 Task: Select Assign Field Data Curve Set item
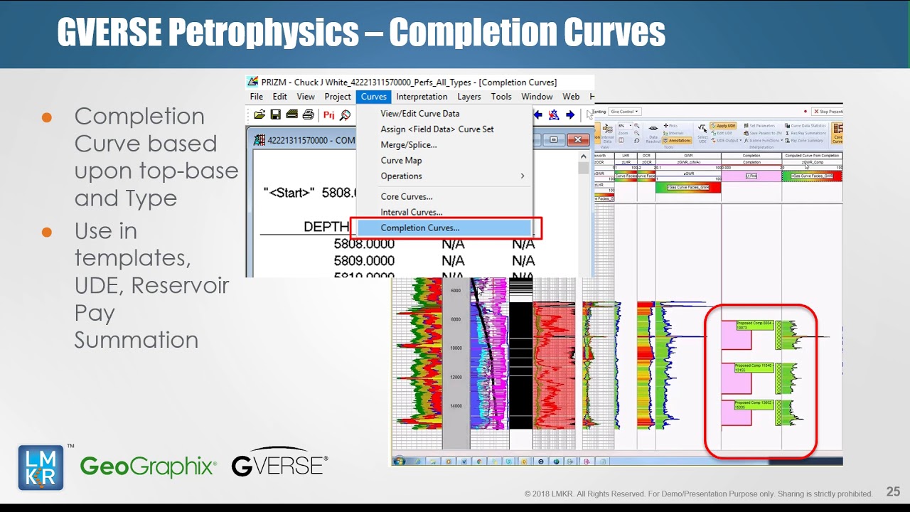tap(444, 129)
